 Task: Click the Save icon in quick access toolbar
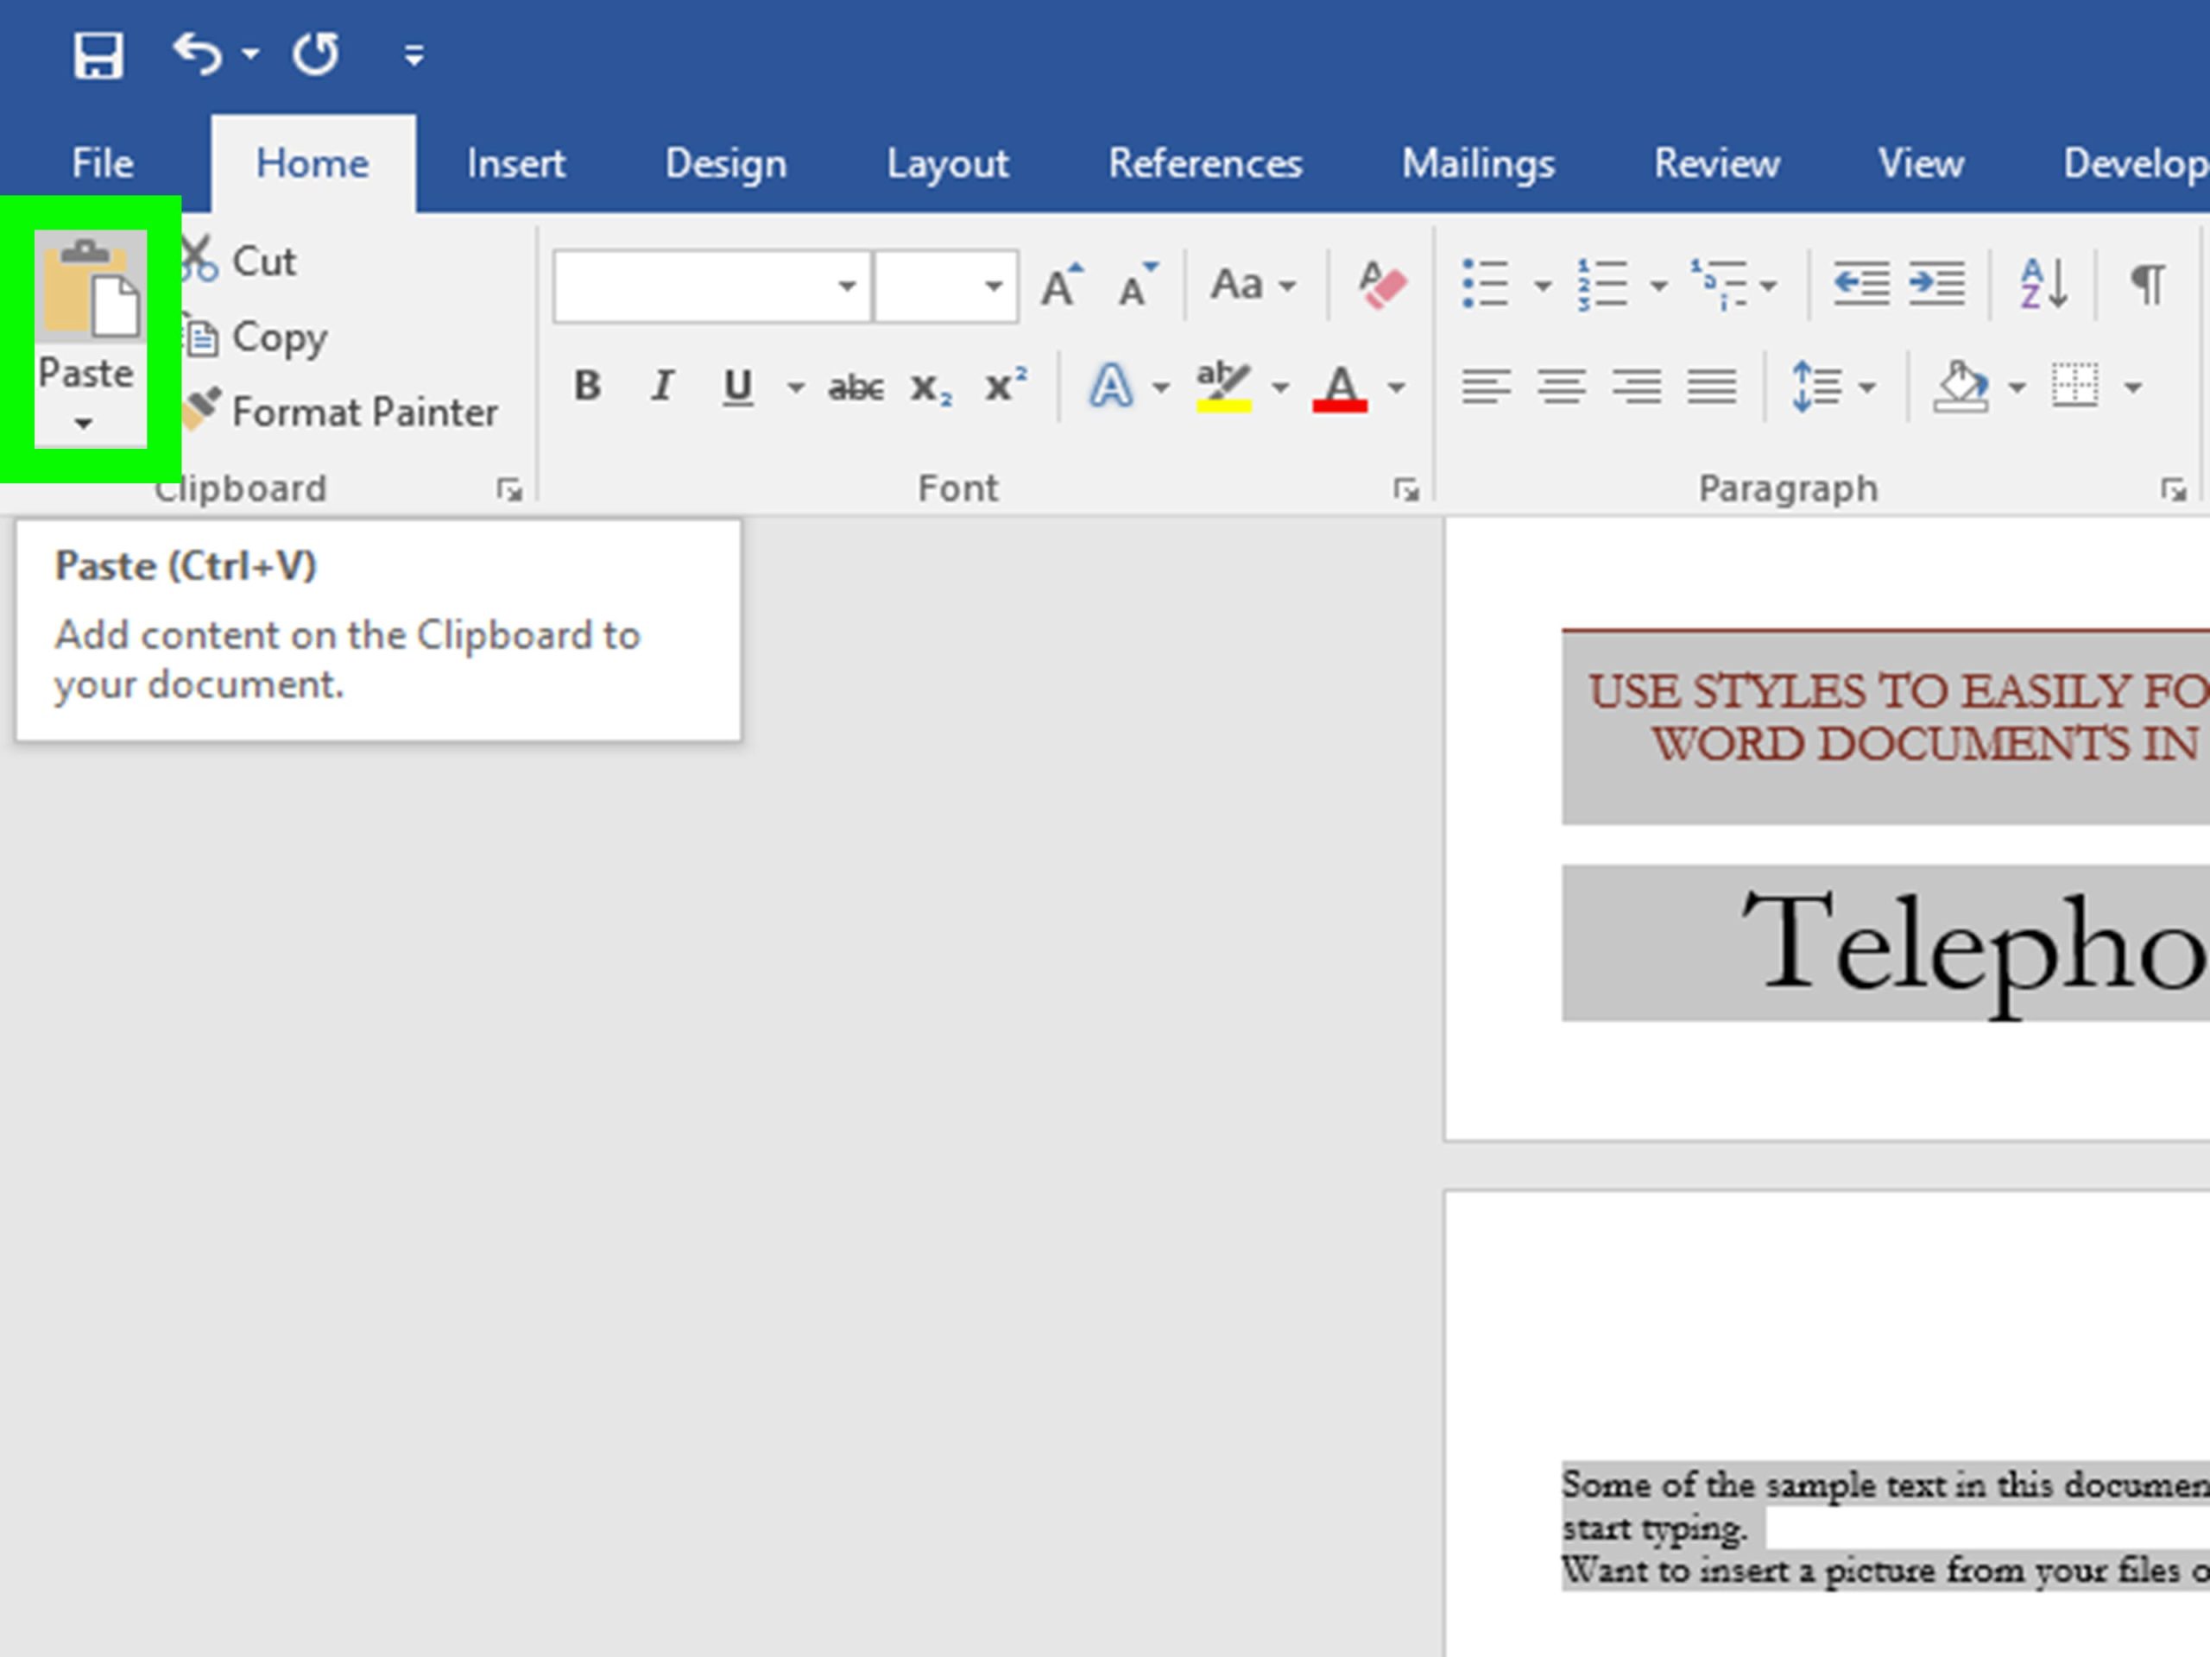point(98,55)
